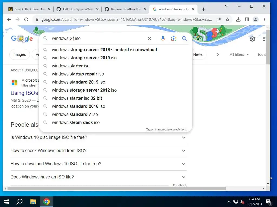Open the All filters dropdown

click(x=239, y=54)
